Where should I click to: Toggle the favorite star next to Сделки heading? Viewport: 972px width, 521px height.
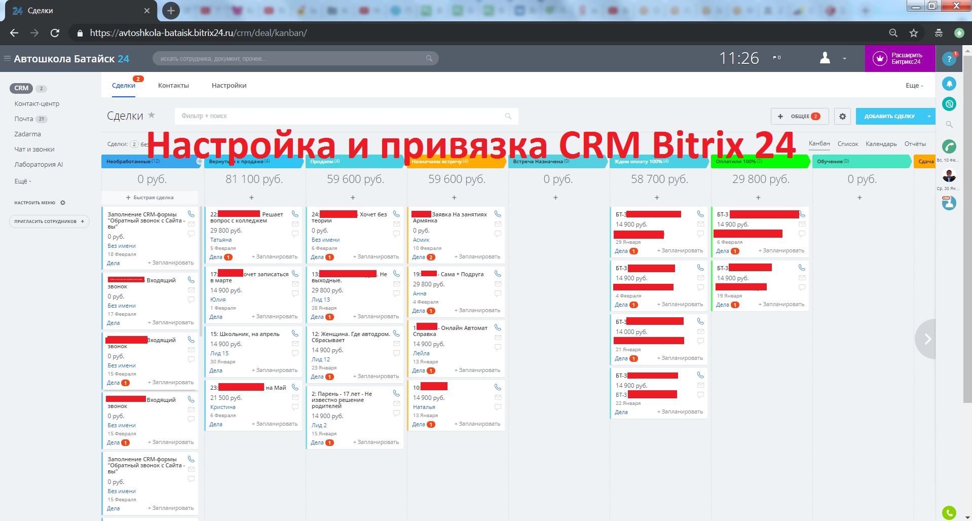[x=152, y=115]
